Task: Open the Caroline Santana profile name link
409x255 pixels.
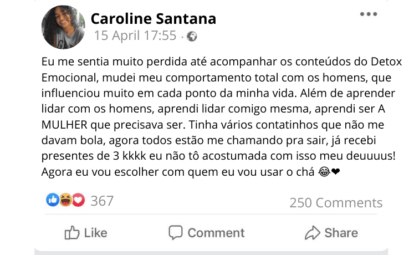Action: tap(154, 19)
